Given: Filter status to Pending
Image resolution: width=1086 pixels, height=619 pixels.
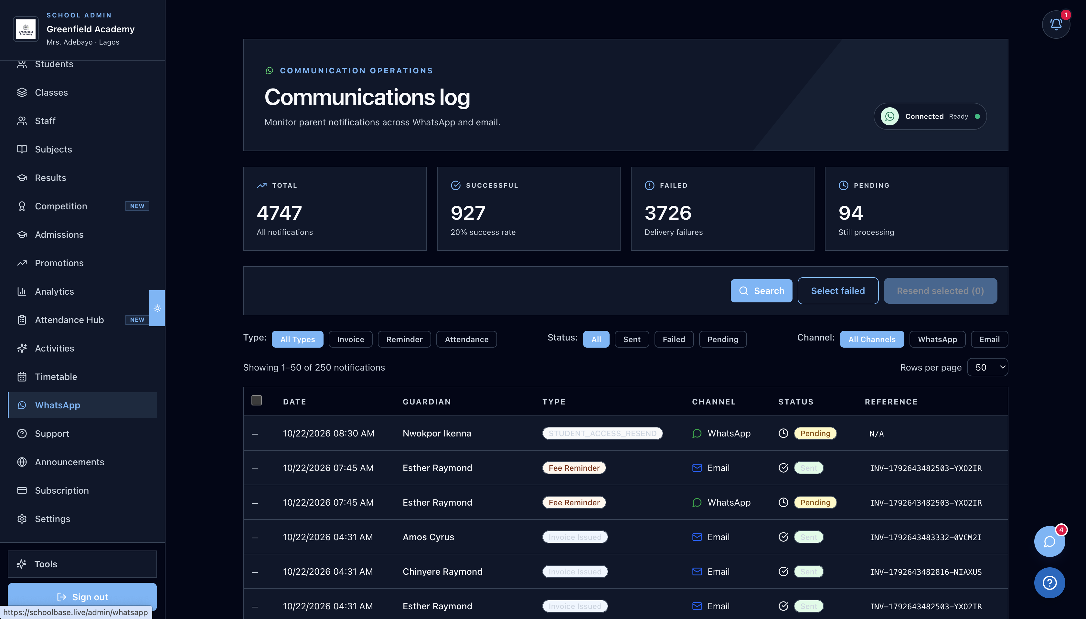Looking at the screenshot, I should (x=722, y=339).
